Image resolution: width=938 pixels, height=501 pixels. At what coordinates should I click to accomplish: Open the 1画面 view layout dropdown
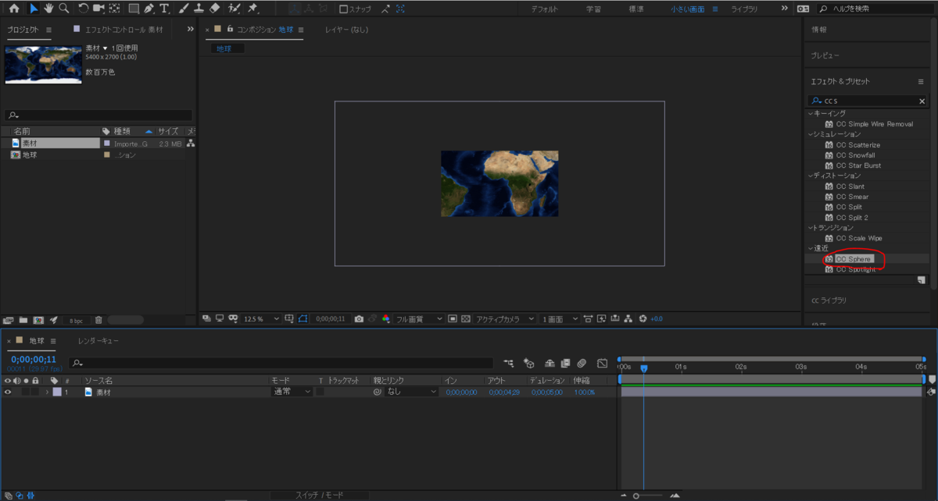coord(560,318)
